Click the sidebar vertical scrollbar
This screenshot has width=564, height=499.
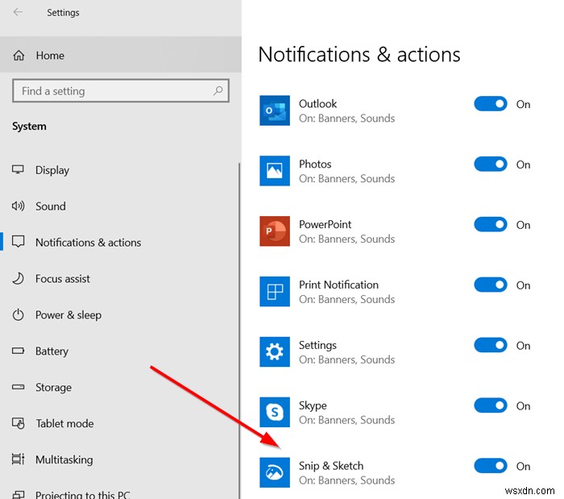pyautogui.click(x=239, y=331)
